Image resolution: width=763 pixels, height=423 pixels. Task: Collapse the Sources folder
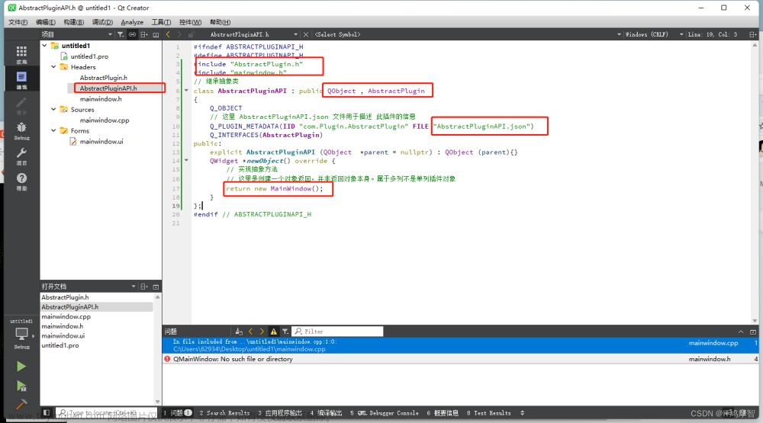pyautogui.click(x=53, y=110)
